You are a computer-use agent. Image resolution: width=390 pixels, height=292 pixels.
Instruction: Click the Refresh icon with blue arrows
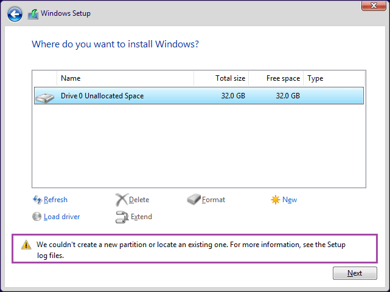click(x=37, y=200)
